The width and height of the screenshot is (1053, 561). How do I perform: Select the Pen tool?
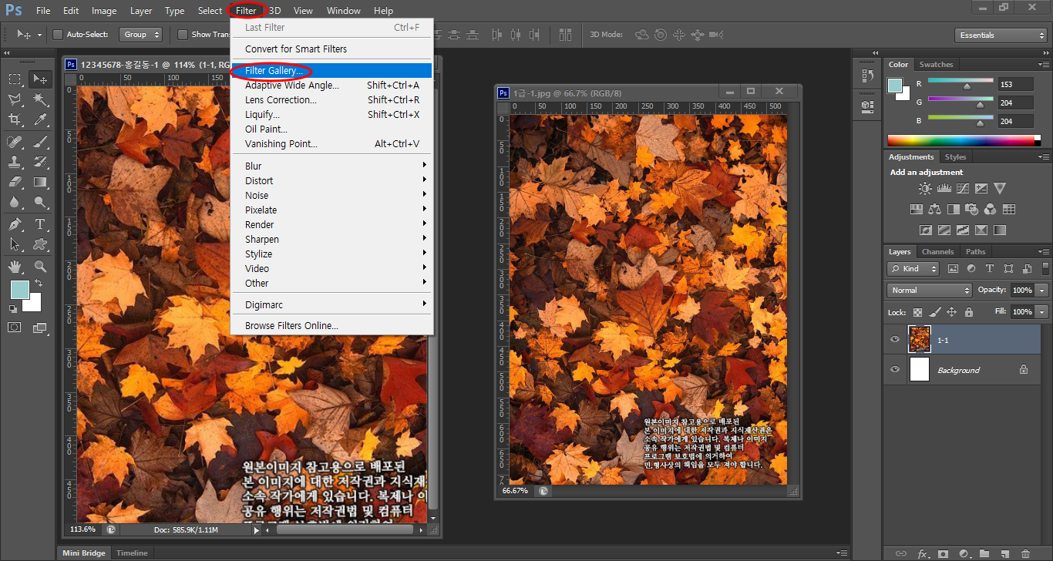[15, 224]
